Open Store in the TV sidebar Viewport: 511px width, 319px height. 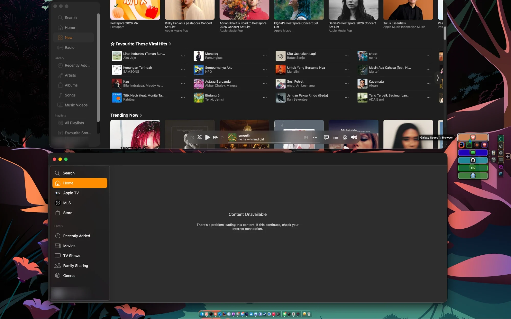(x=80, y=213)
